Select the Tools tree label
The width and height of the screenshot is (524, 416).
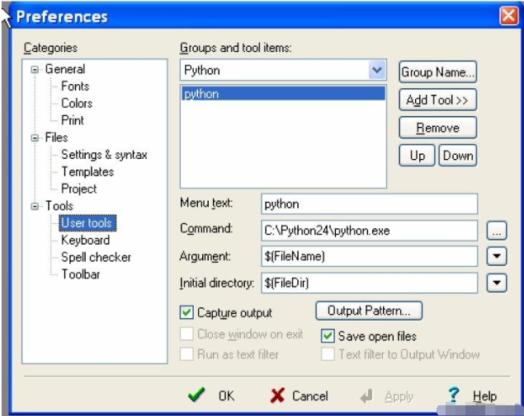59,206
